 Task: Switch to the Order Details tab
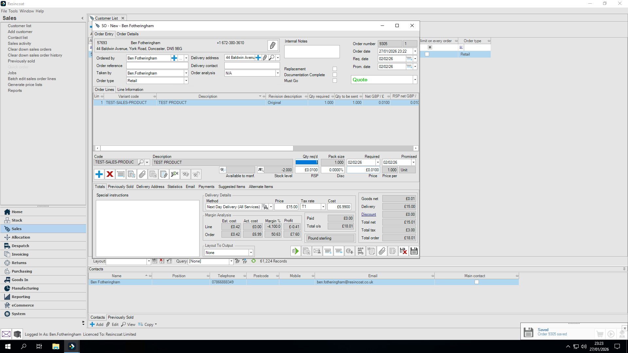coord(128,34)
